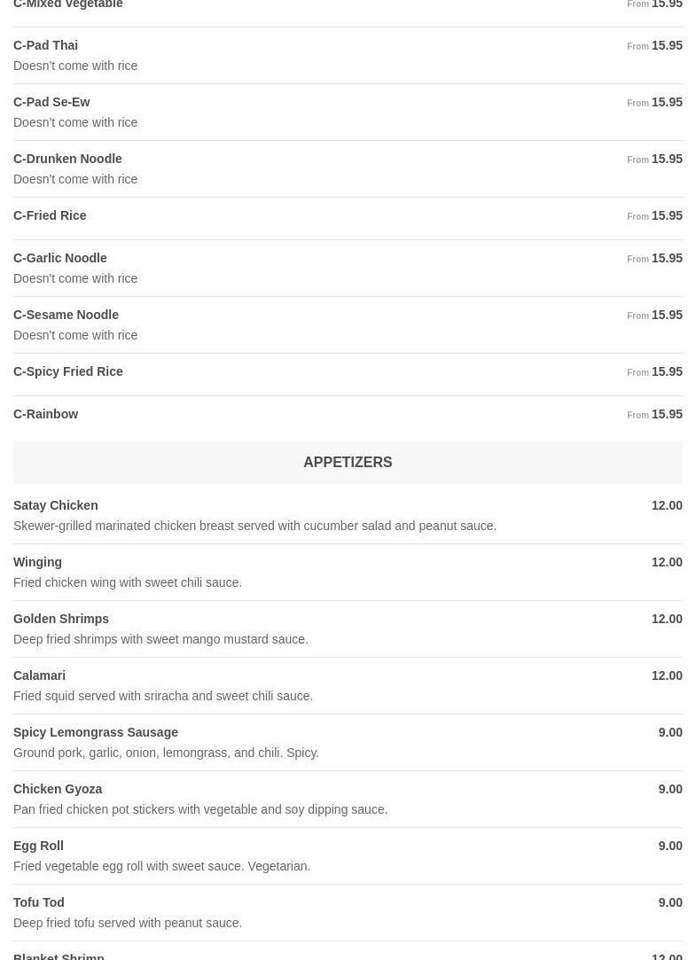Click the Calamari menu item
The height and width of the screenshot is (960, 696).
click(40, 675)
